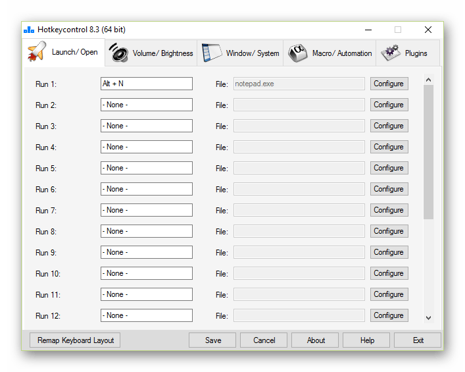
Task: Click the Help button
Action: 366,340
